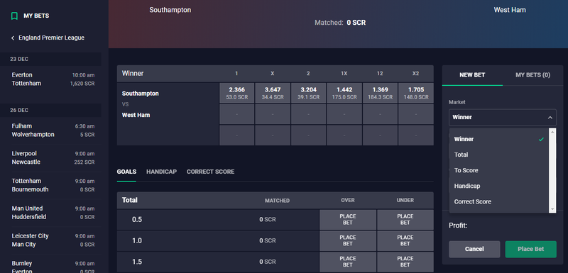
Task: Click the green Place Bet button
Action: pyautogui.click(x=530, y=249)
